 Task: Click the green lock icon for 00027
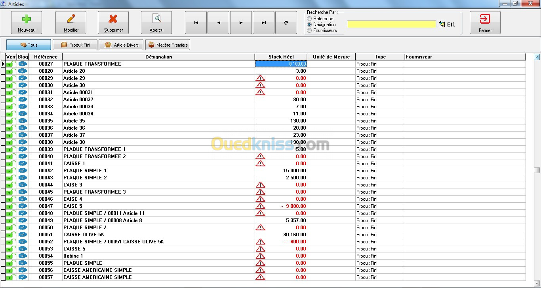[11, 64]
